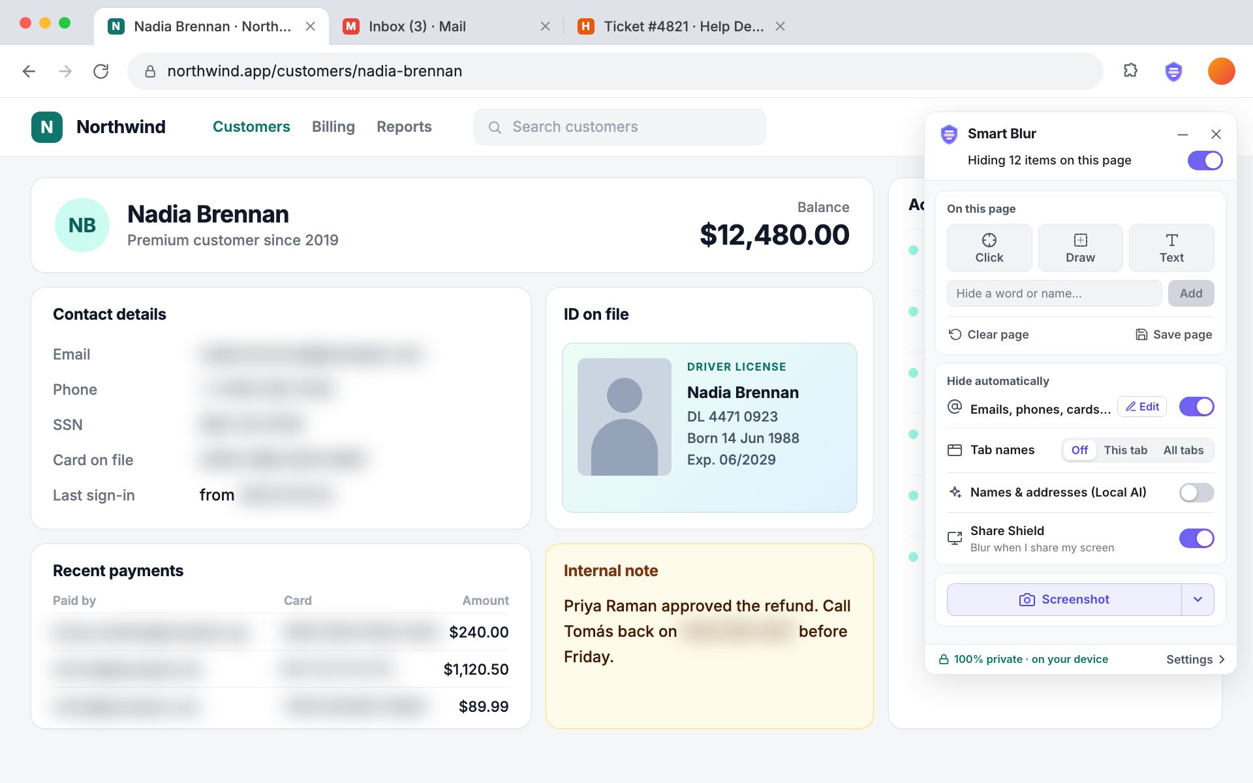The height and width of the screenshot is (783, 1253).
Task: Click the site lock icon in address bar
Action: click(150, 71)
